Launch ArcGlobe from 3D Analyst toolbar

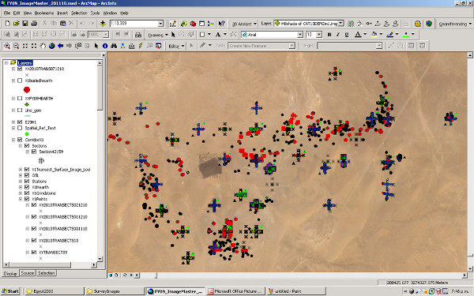pyautogui.click(x=429, y=24)
